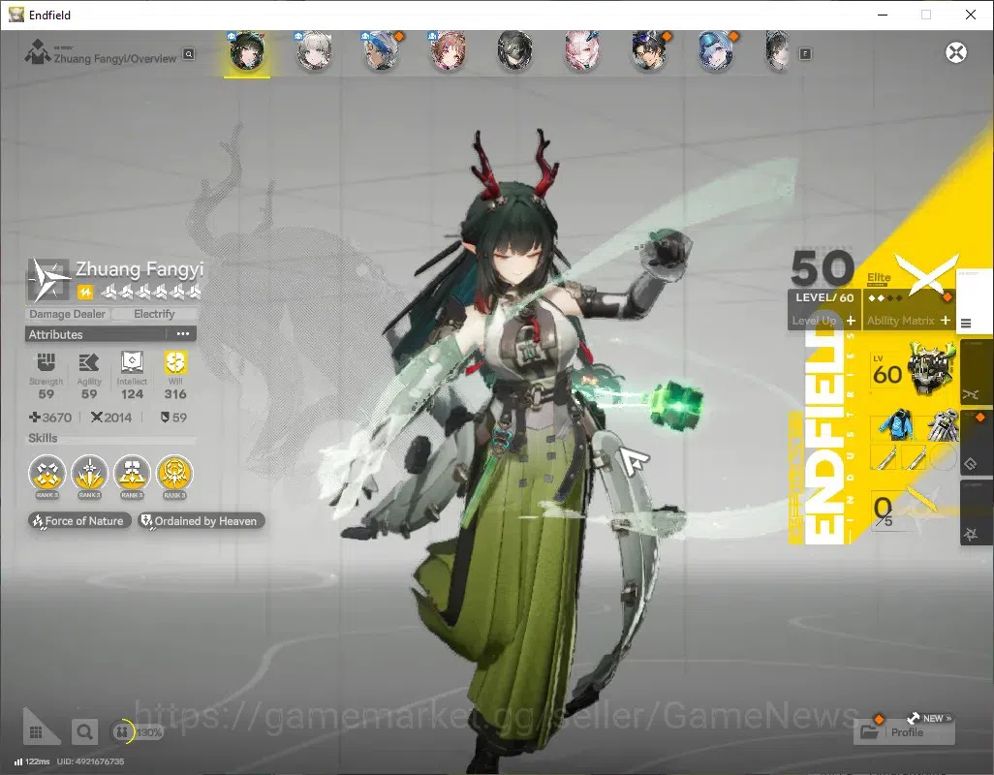This screenshot has width=994, height=775.
Task: Click the empty circular equipment slot
Action: click(x=944, y=457)
